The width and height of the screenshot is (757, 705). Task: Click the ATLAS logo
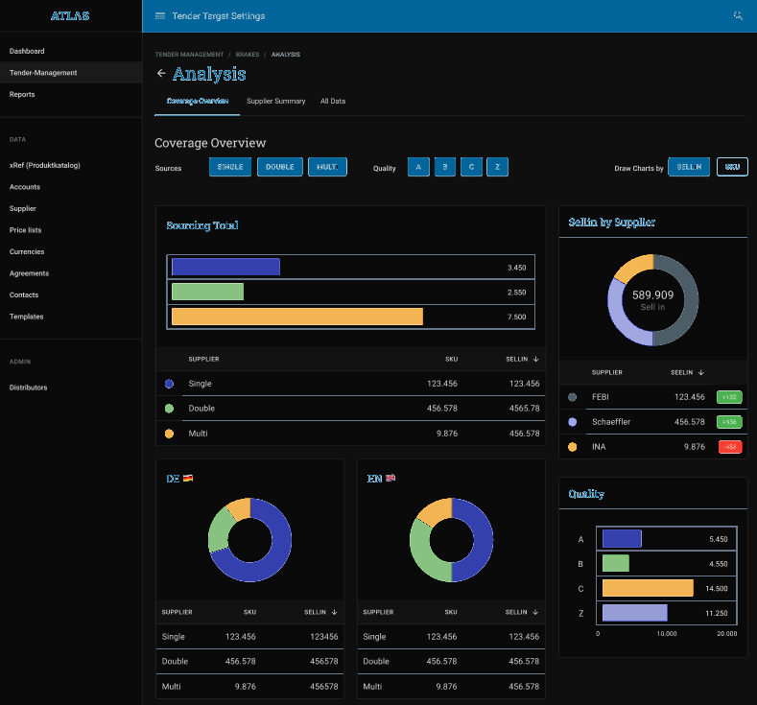coord(70,16)
